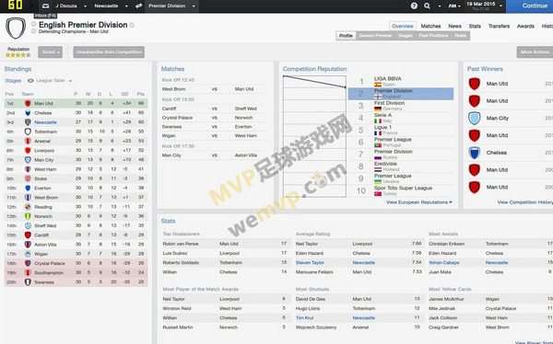Click David De Gea in Most Shutouts
This screenshot has height=344, width=553.
tap(310, 299)
